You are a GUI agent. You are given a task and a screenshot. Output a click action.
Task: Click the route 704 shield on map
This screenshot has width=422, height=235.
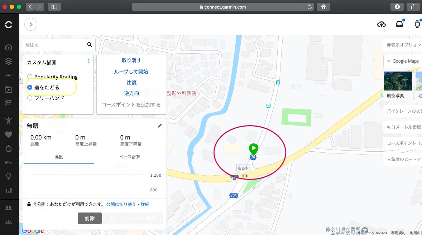(x=234, y=195)
